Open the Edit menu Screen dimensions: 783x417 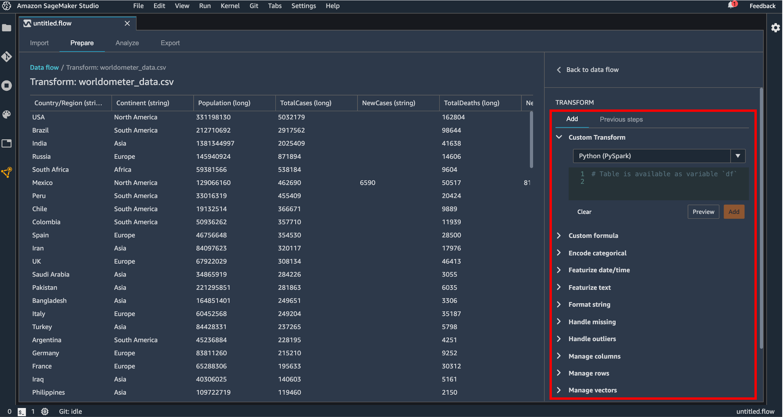click(x=159, y=6)
